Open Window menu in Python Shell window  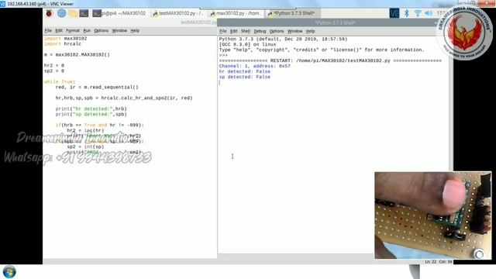tap(294, 31)
